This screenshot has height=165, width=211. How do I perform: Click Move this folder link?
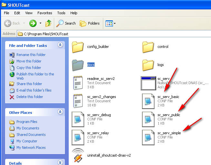tap(29, 61)
